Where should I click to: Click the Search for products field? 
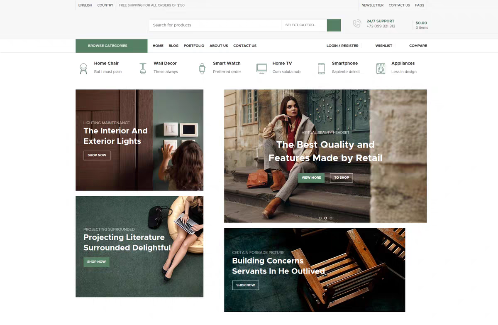215,25
